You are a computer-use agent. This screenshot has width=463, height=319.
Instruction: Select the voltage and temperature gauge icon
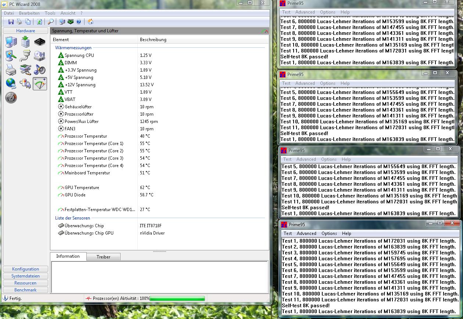pyautogui.click(x=40, y=84)
